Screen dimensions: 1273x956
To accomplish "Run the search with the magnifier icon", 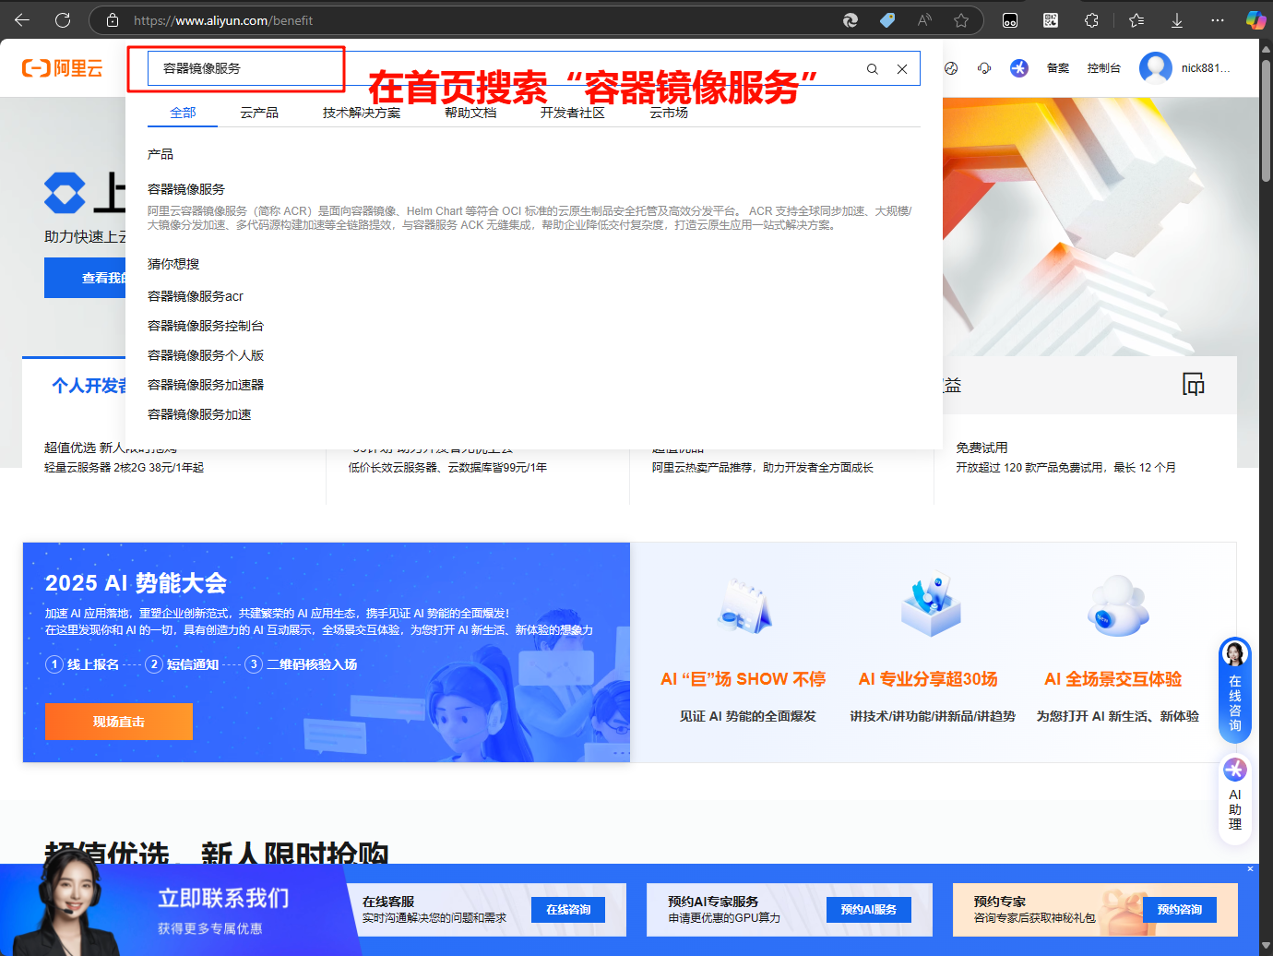I will click(x=872, y=69).
